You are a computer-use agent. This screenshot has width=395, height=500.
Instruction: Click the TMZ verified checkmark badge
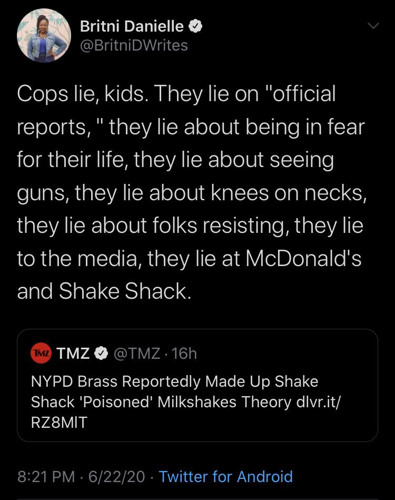point(101,353)
